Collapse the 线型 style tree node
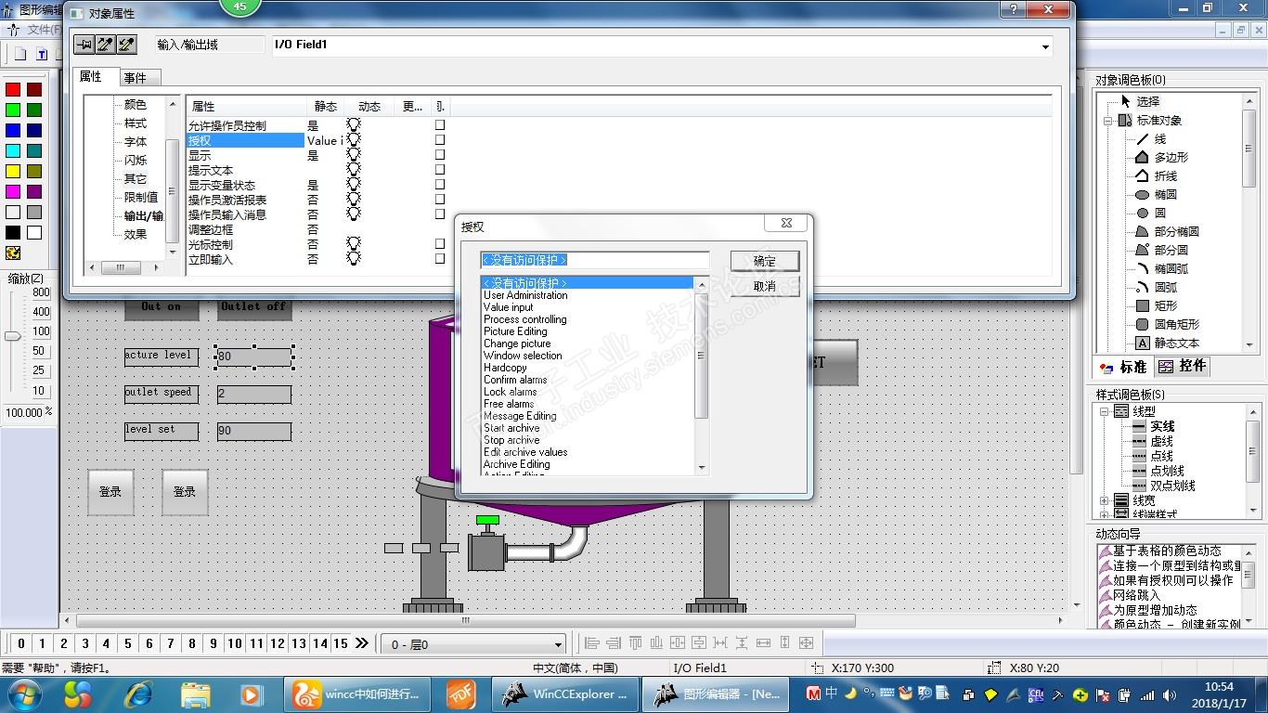The height and width of the screenshot is (713, 1268). tap(1105, 411)
